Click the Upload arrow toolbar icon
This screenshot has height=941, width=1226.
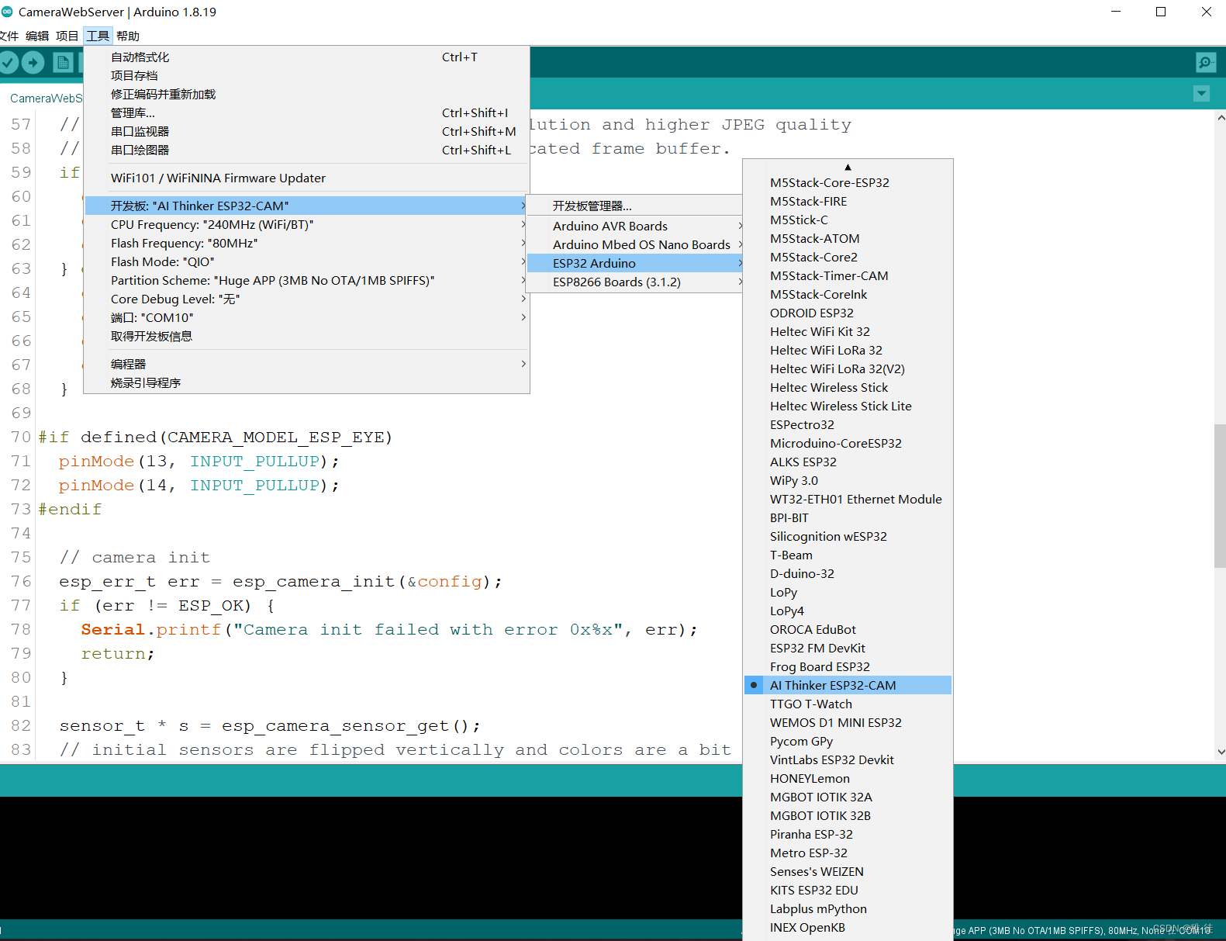(33, 63)
